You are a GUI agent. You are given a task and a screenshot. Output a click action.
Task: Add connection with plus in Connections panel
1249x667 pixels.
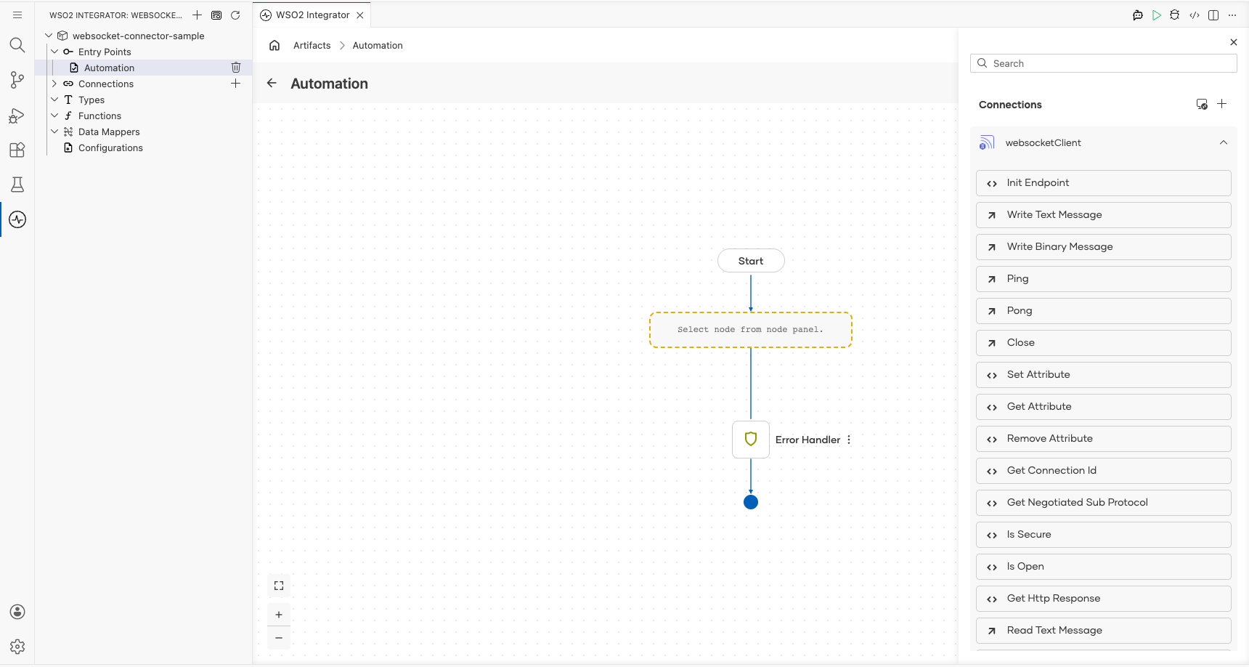(1222, 104)
